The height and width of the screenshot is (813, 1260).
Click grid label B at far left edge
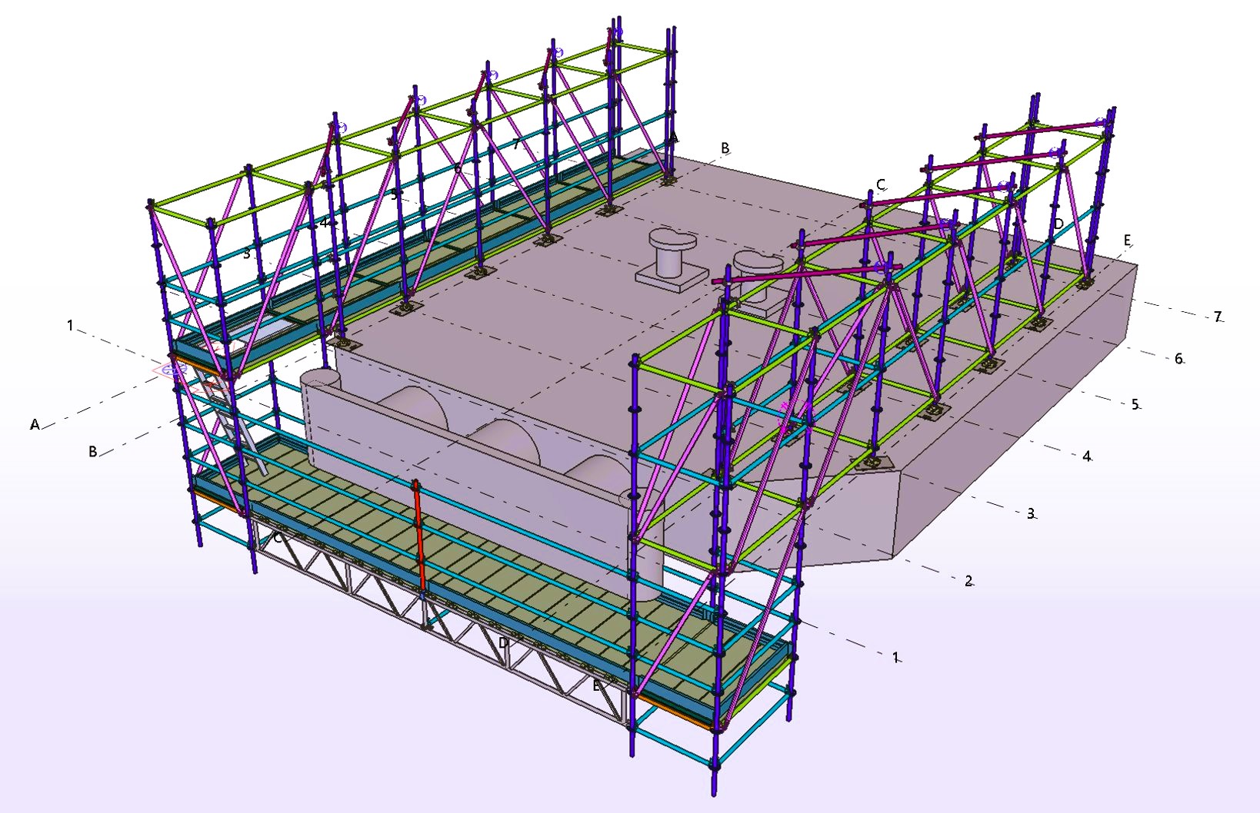[x=92, y=451]
